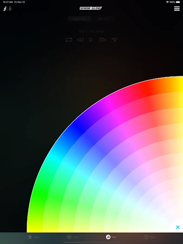Select the Single Color option
Screen dimensions: 183x244
(79, 19)
